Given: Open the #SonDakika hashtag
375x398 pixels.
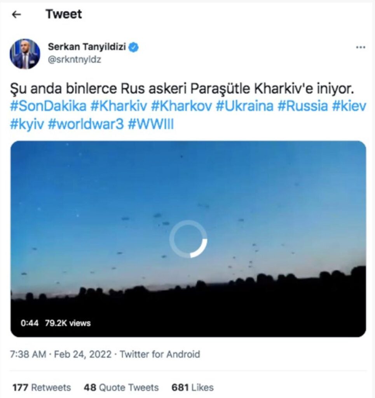Looking at the screenshot, I should pos(48,106).
